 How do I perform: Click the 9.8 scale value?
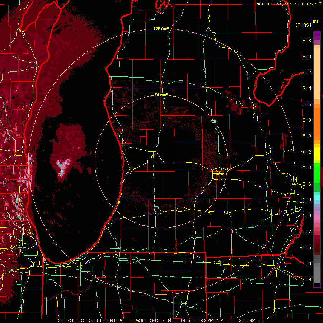coord(307,40)
